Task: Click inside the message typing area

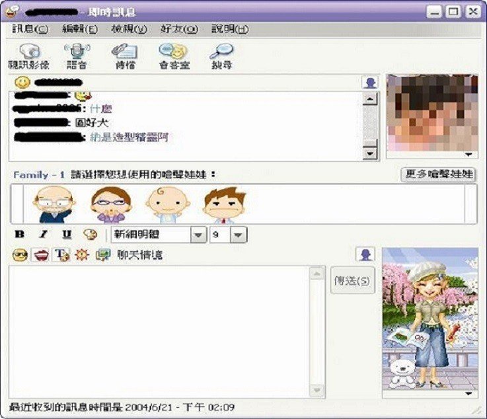Action: (x=159, y=332)
